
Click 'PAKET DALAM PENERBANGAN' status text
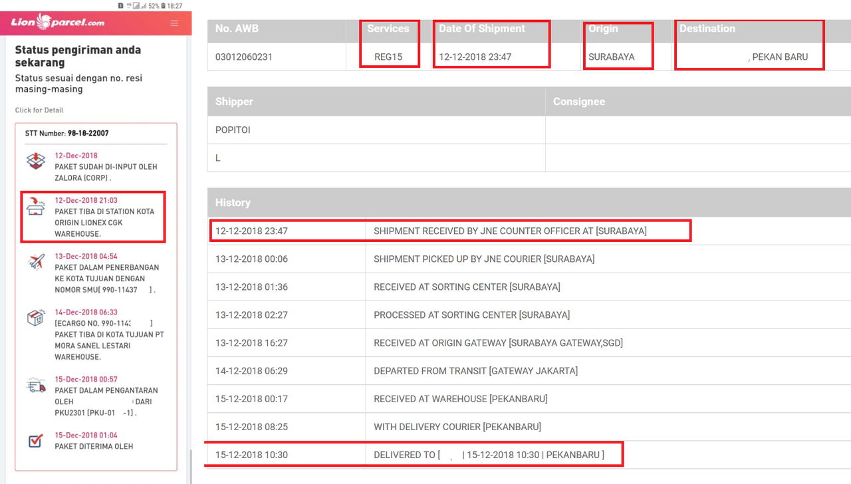(107, 279)
